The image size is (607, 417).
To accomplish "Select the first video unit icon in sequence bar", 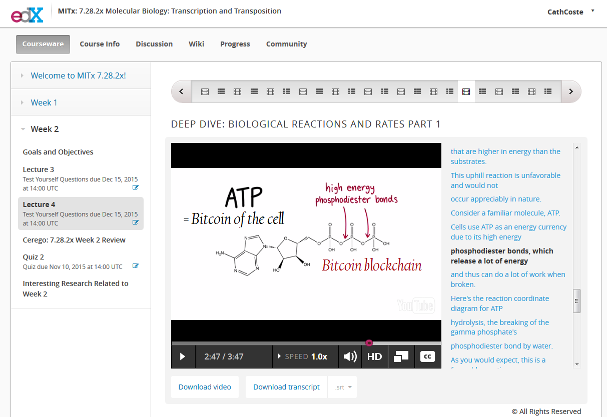I will pos(205,91).
